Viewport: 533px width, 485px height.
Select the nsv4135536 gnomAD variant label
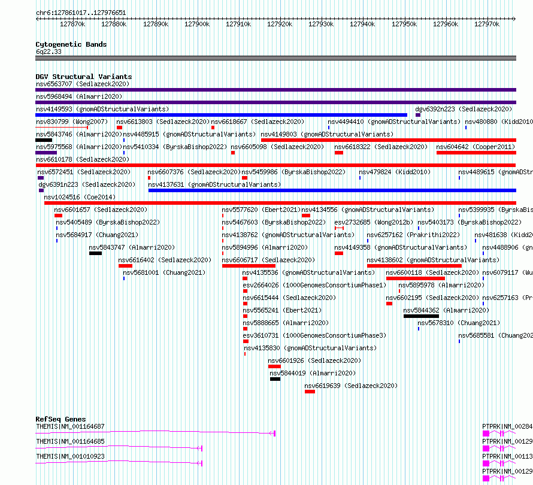(x=308, y=272)
